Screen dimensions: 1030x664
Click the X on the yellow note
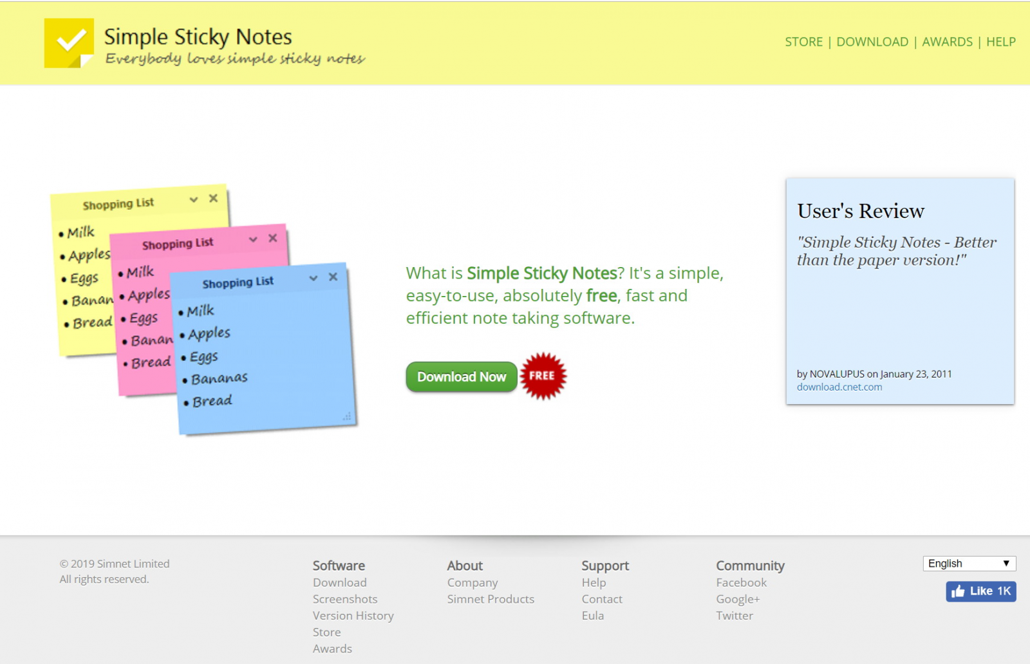click(213, 199)
